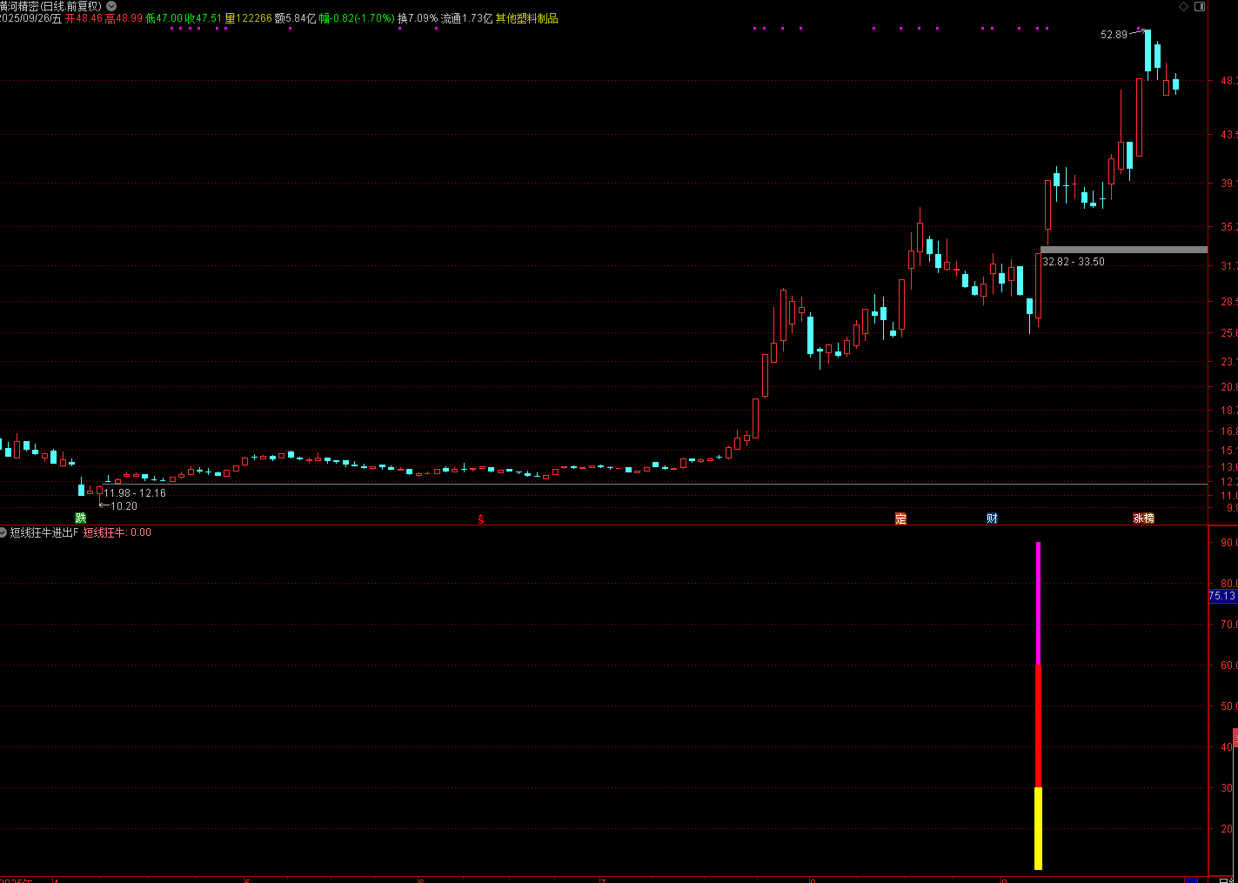Click the magenta segment of indicator bar

click(1038, 604)
